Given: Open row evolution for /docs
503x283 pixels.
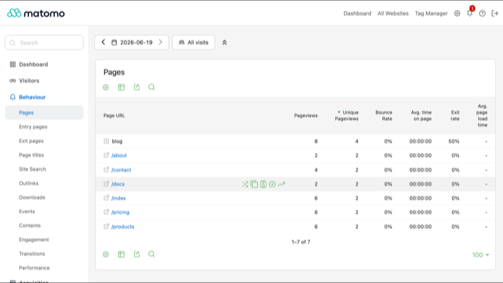Looking at the screenshot, I should pyautogui.click(x=281, y=184).
